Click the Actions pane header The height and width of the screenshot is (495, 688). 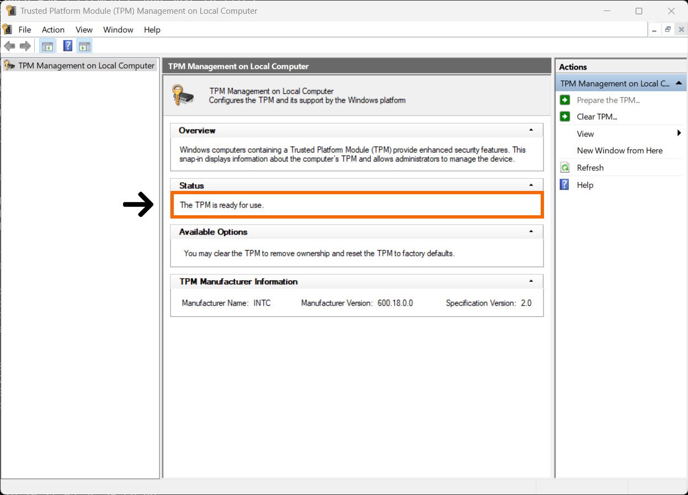point(621,67)
